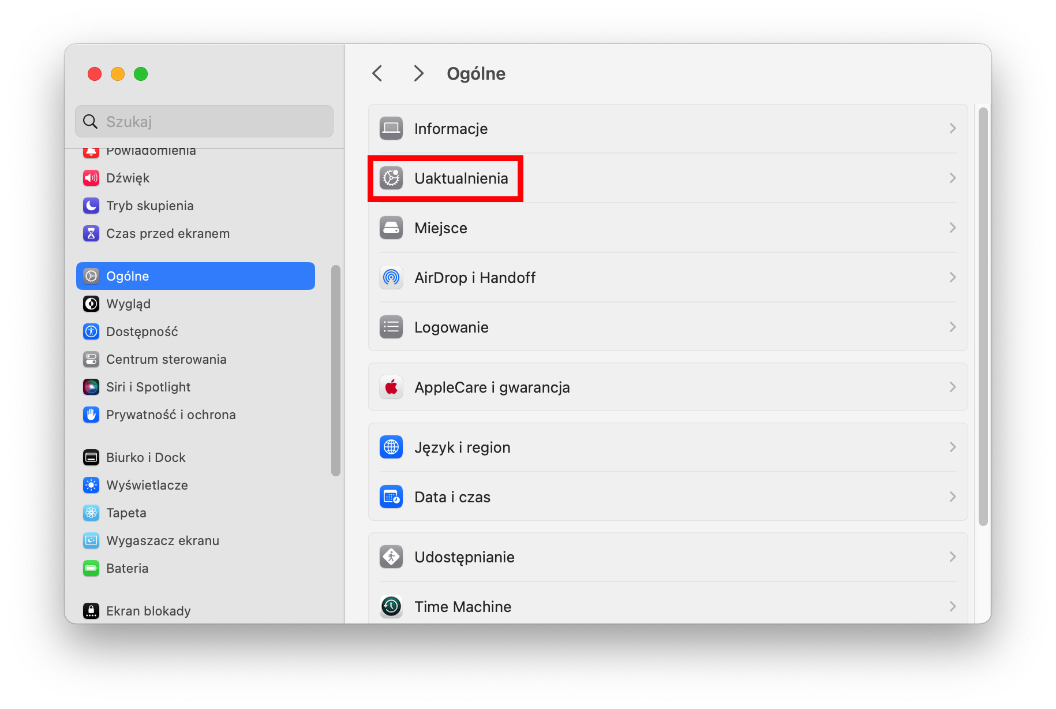Image resolution: width=1056 pixels, height=709 pixels.
Task: Open the Time Machine label
Action: click(x=463, y=607)
